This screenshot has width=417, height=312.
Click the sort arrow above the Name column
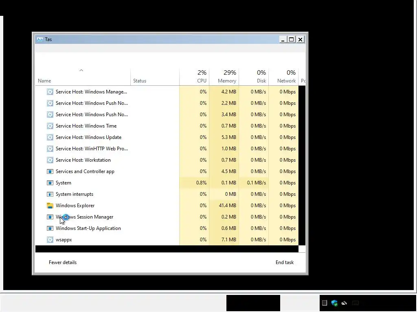[x=81, y=70]
